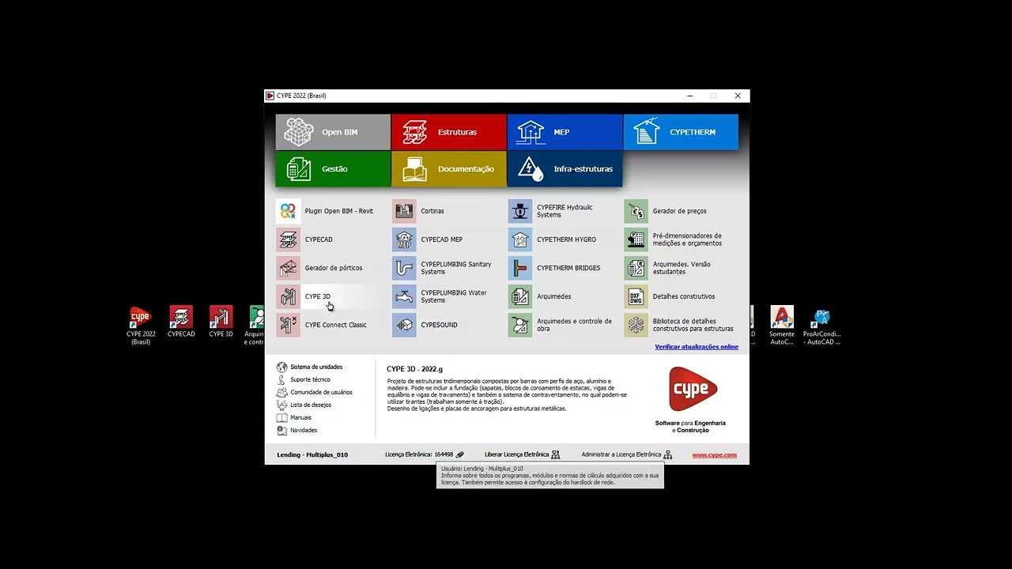Open Biblioteca de detalhes construtivos para estruturas
The height and width of the screenshot is (569, 1012).
coord(680,325)
